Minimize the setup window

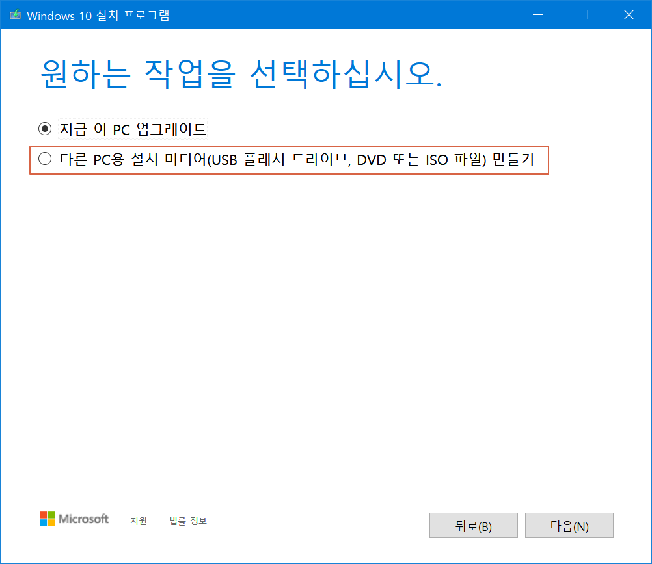[537, 15]
